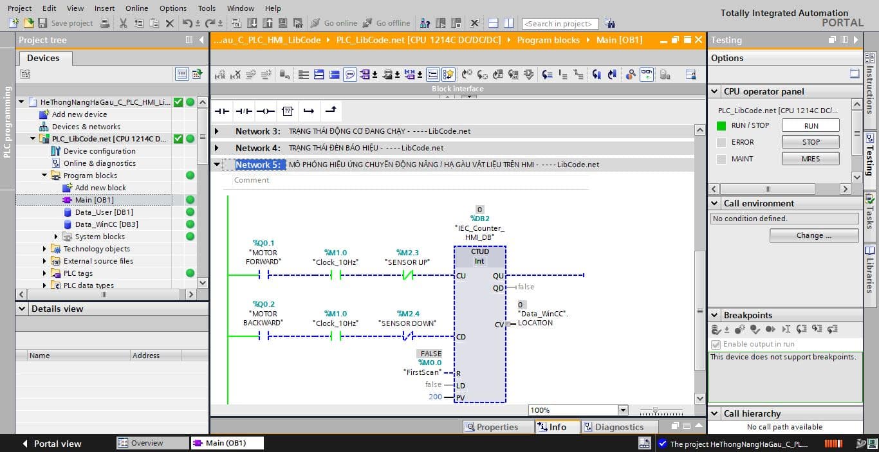The image size is (879, 452).
Task: Insert close branch from favorites bar
Action: tap(331, 111)
